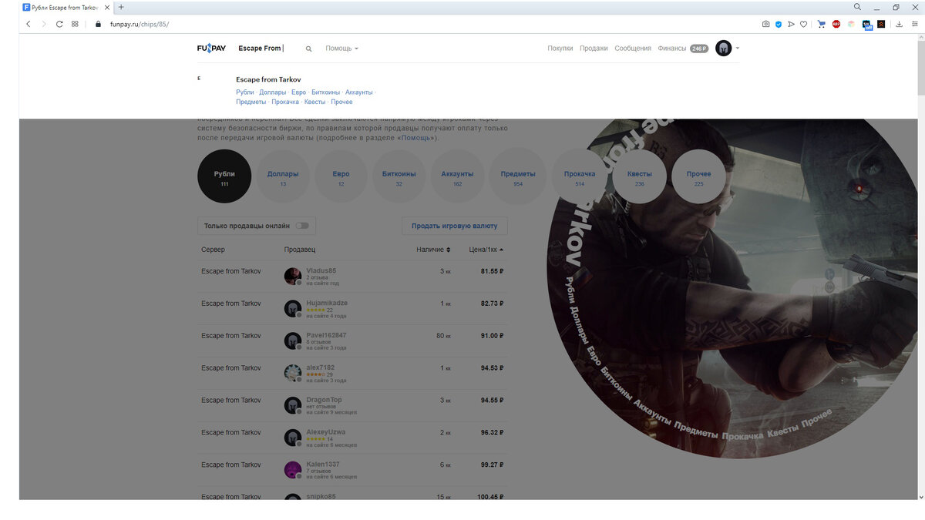
Task: Open Финансы in the header
Action: [671, 49]
